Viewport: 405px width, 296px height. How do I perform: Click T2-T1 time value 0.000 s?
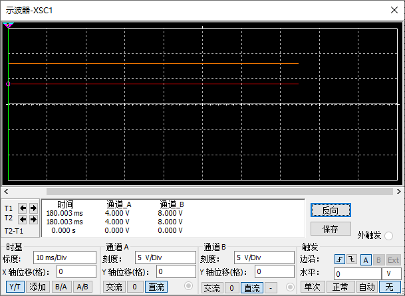(x=64, y=230)
